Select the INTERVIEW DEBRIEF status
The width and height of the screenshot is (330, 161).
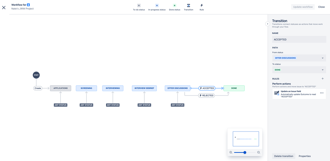pos(144,88)
